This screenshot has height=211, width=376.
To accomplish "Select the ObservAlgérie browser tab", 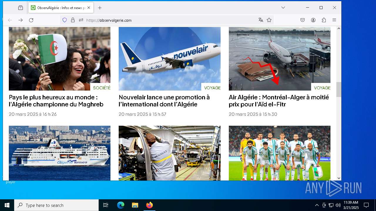I will pyautogui.click(x=61, y=8).
